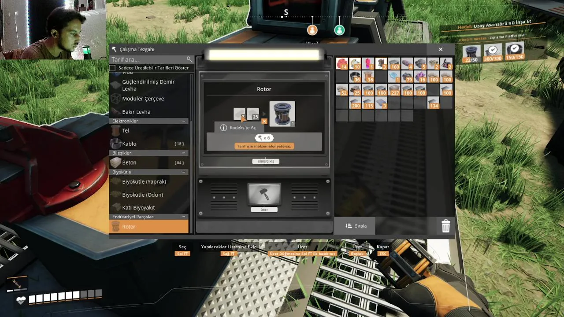Screen dimensions: 564x317
Task: Pick the red item stack of 14
Action: click(x=342, y=64)
